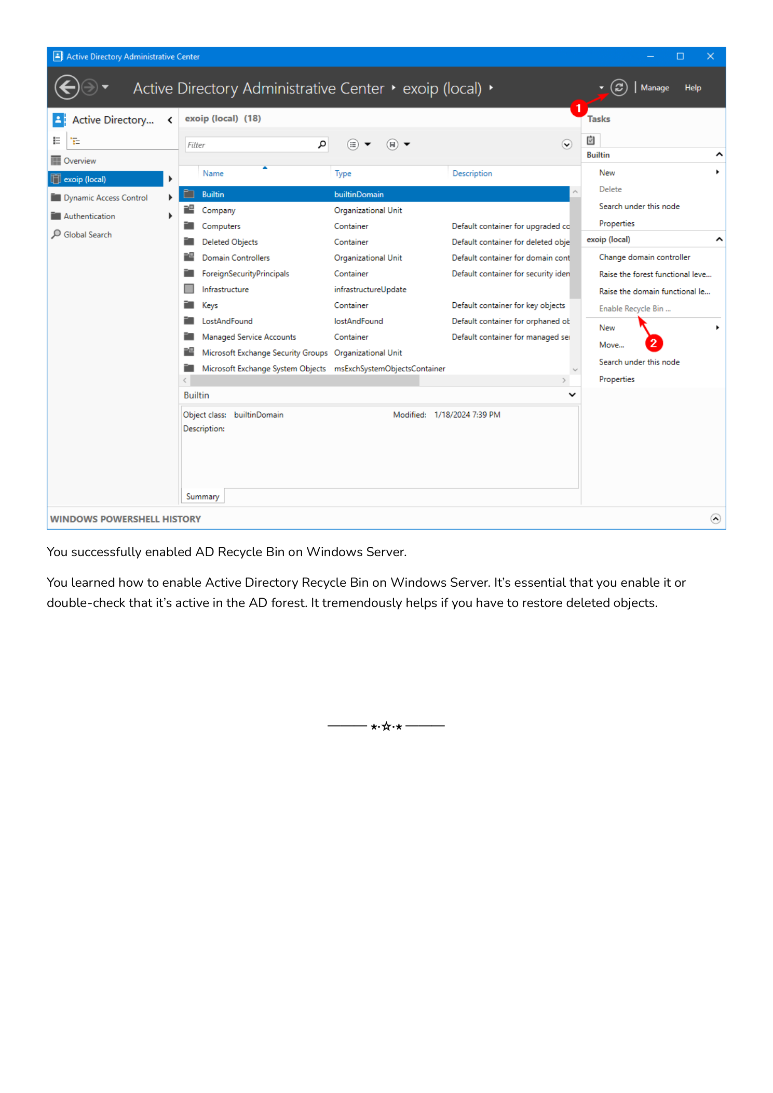Viewport: 773px width, 1093px height.
Task: Expand Dynamic Access Control arrow
Action: (170, 198)
